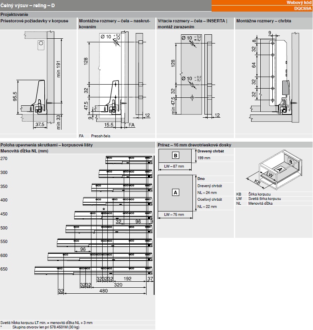313x330 pixels.
Task: Select the Priestorové požiadavky v korpuse column header
Action: click(34, 21)
